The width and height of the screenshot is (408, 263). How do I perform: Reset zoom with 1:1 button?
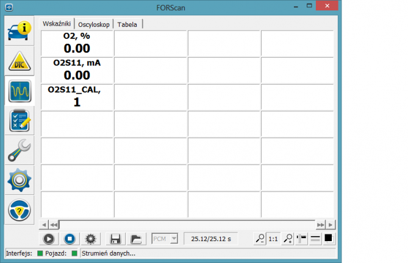(273, 239)
